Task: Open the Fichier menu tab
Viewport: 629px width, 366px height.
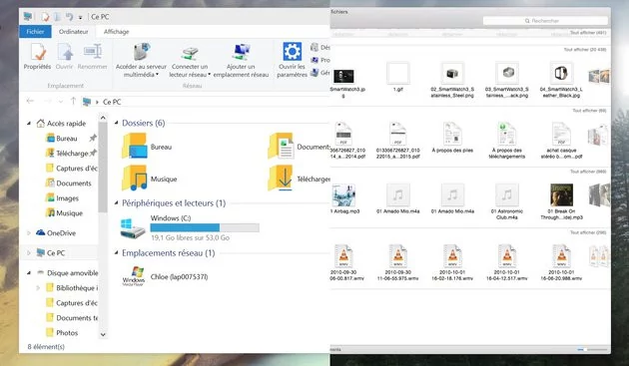Action: pos(35,32)
